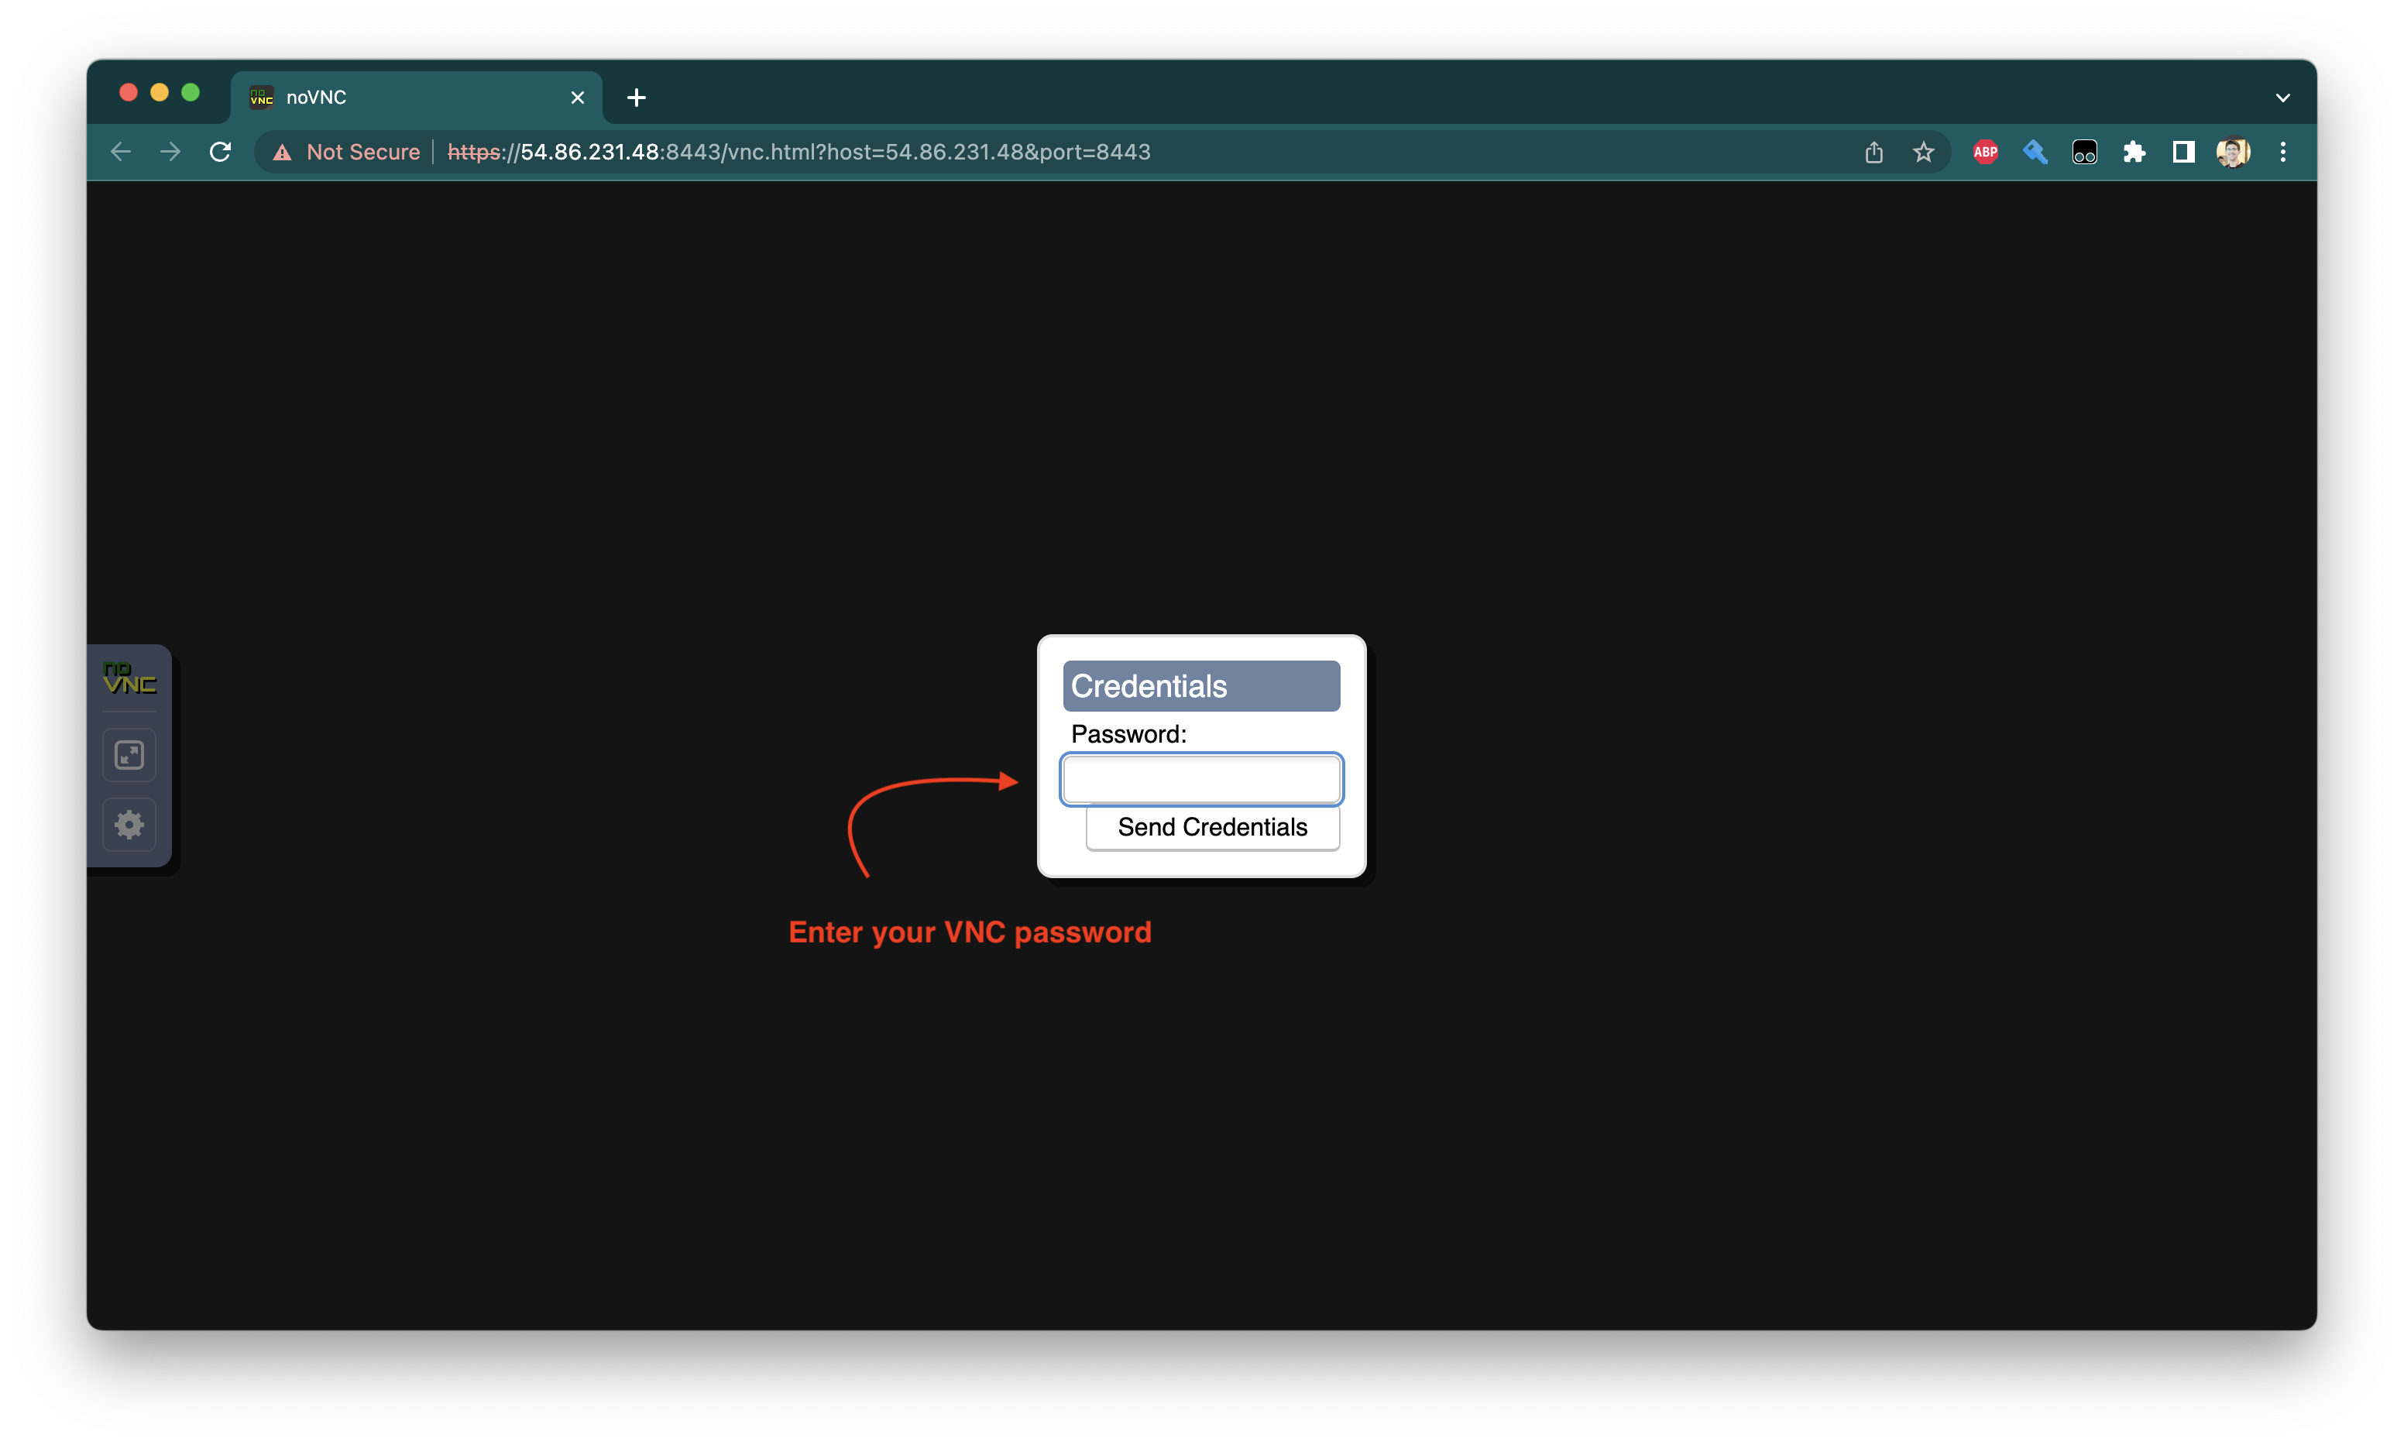Open the three-dot Chrome menu
2404x1445 pixels.
(x=2283, y=152)
